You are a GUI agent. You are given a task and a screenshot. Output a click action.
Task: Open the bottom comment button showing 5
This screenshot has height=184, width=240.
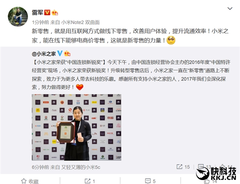coord(150,181)
